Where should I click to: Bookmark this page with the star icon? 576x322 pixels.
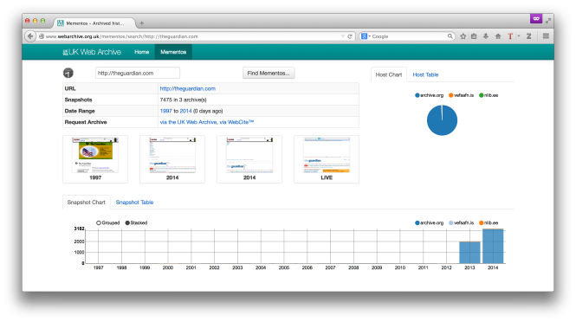(x=463, y=36)
